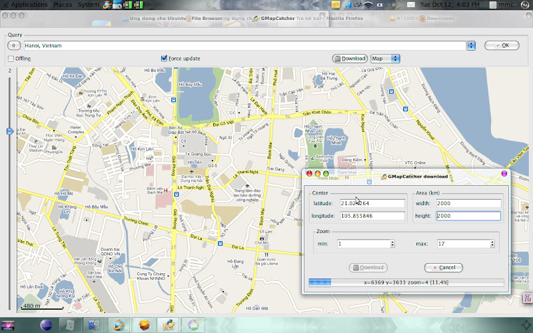Click the red H hospital marker at Bệnh viện Bạch Mai

(x=165, y=190)
